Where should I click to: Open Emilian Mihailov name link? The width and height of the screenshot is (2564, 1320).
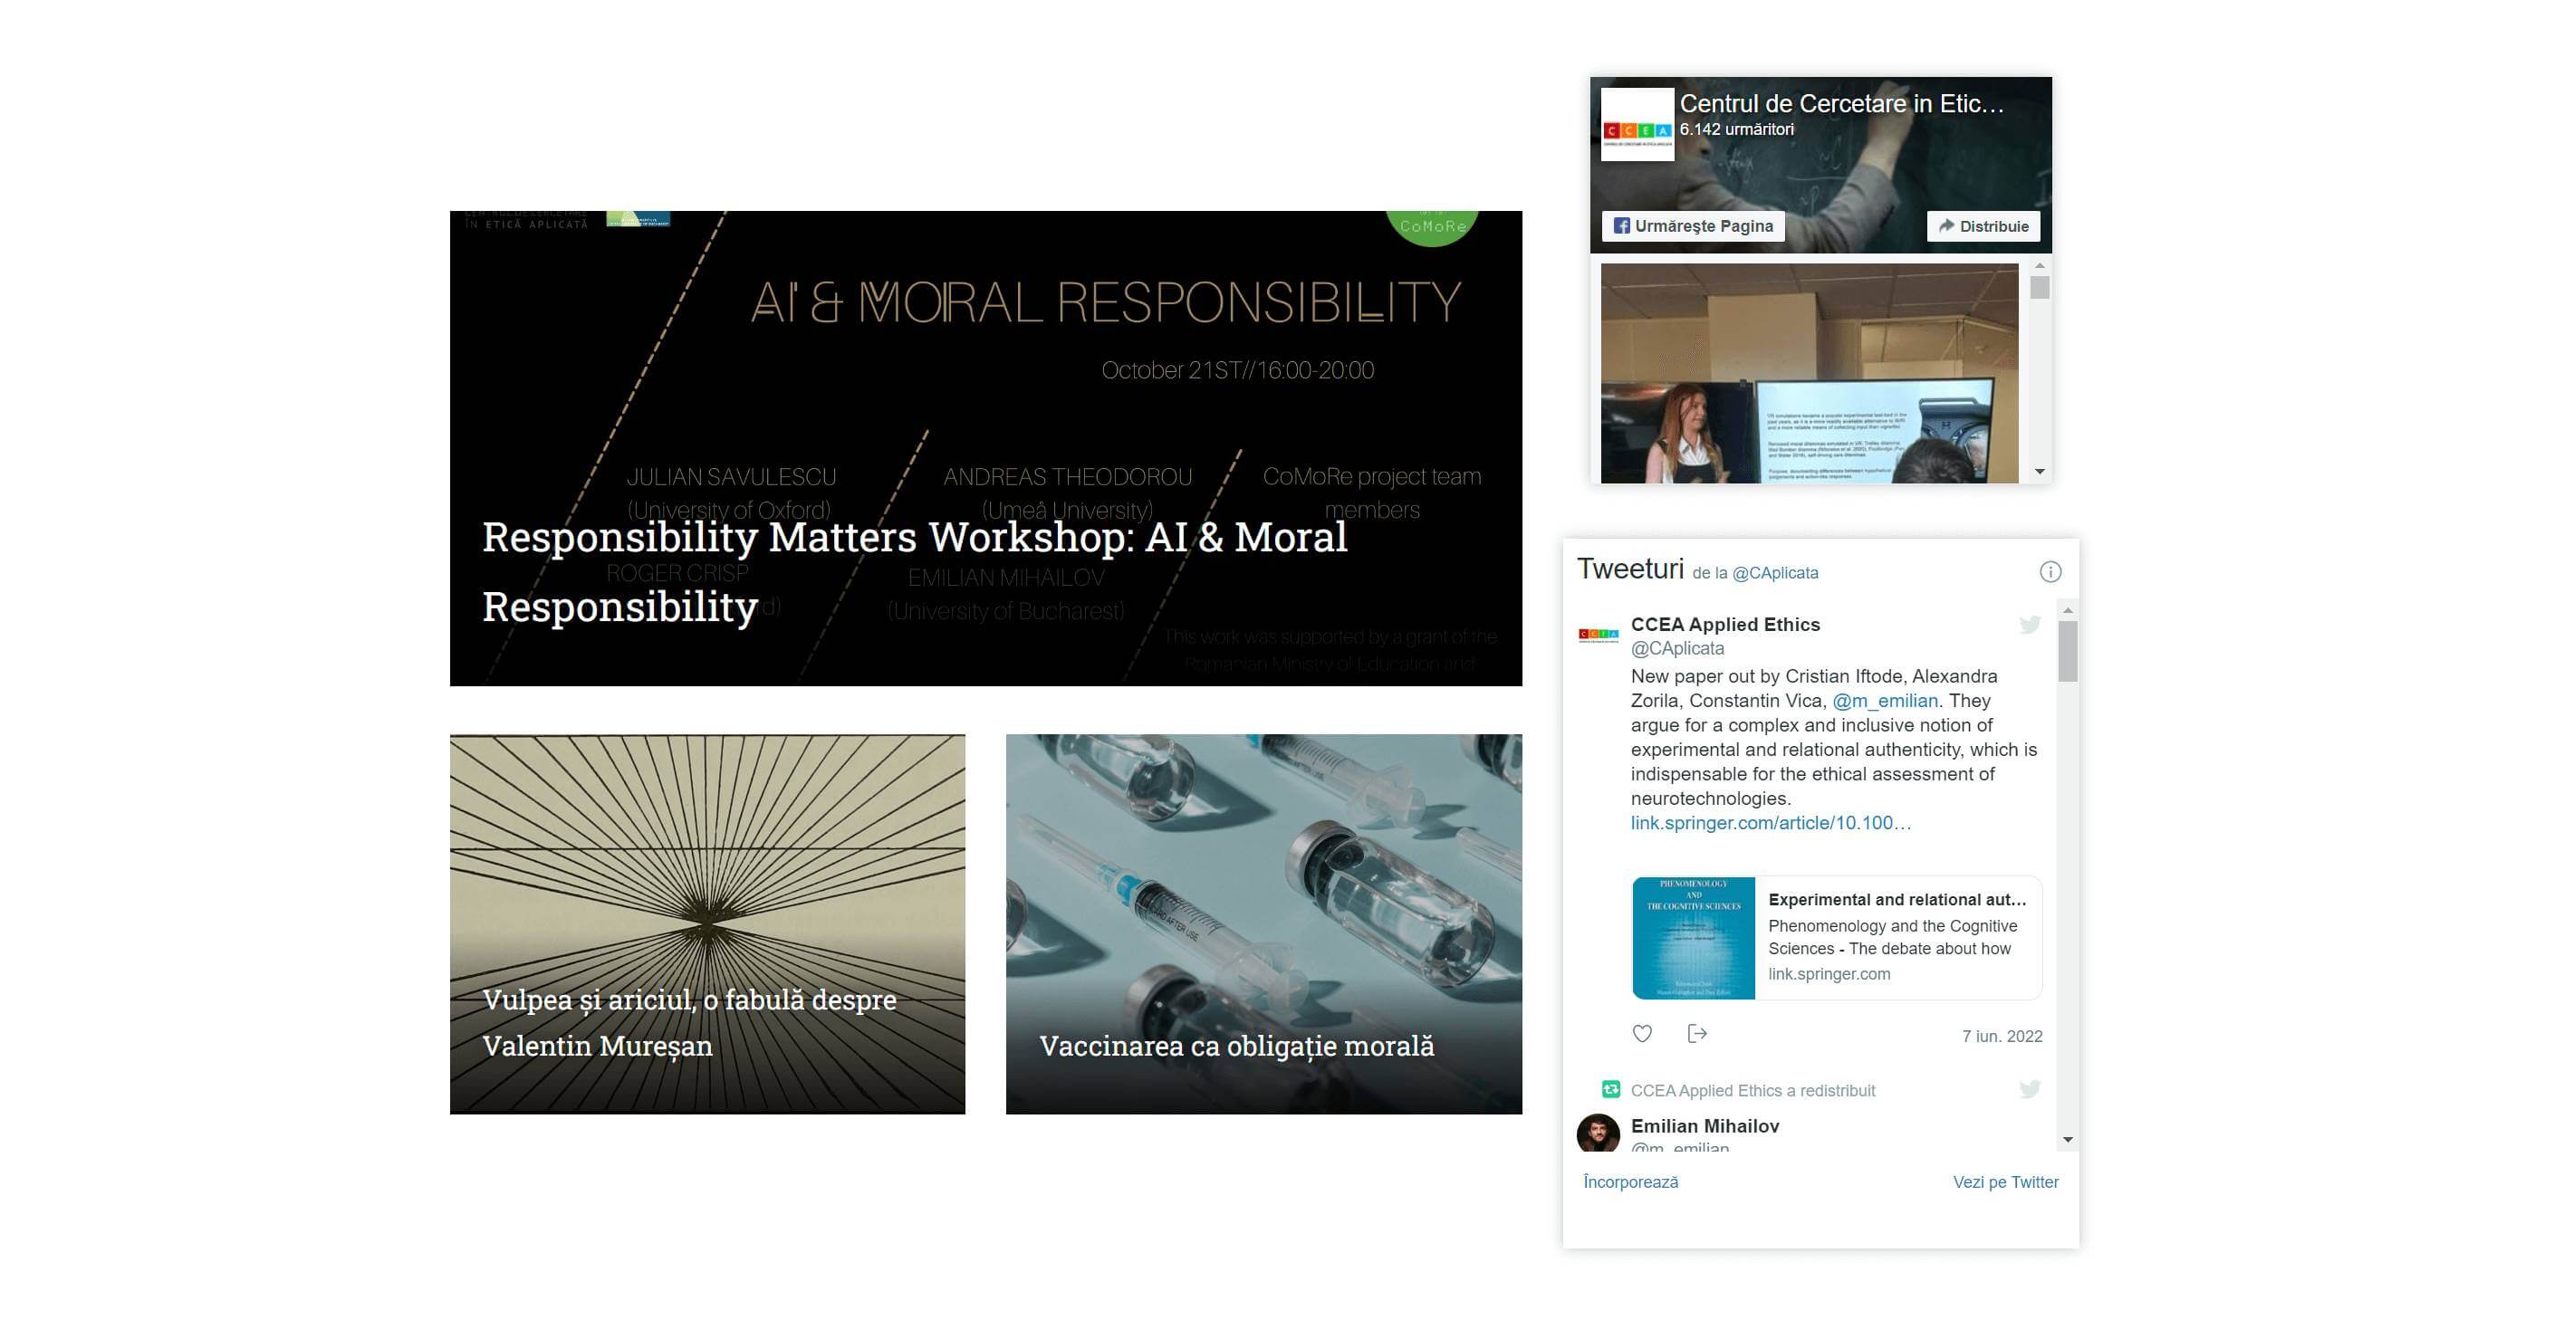1704,1126
